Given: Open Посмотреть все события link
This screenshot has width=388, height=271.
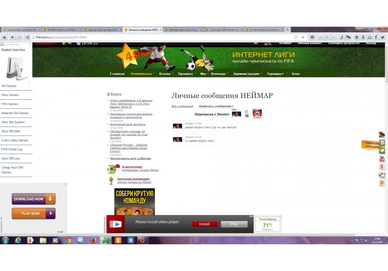Looking at the screenshot, I should pos(130,158).
